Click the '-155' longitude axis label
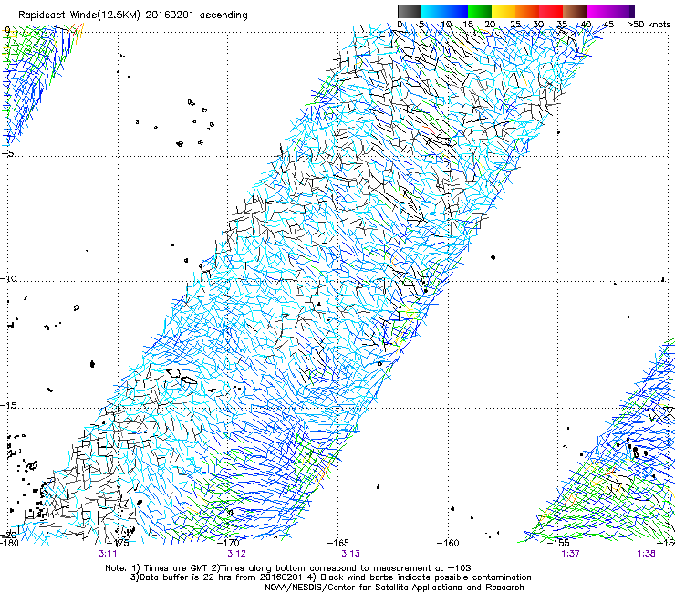 (558, 543)
